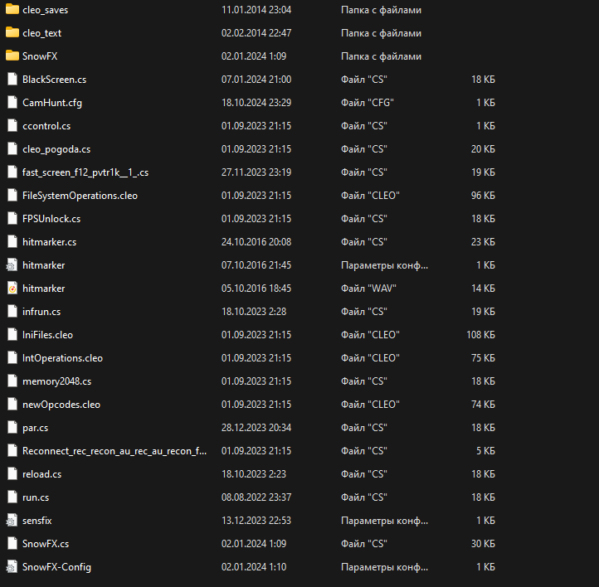Select the infrun.cs file name

(41, 312)
